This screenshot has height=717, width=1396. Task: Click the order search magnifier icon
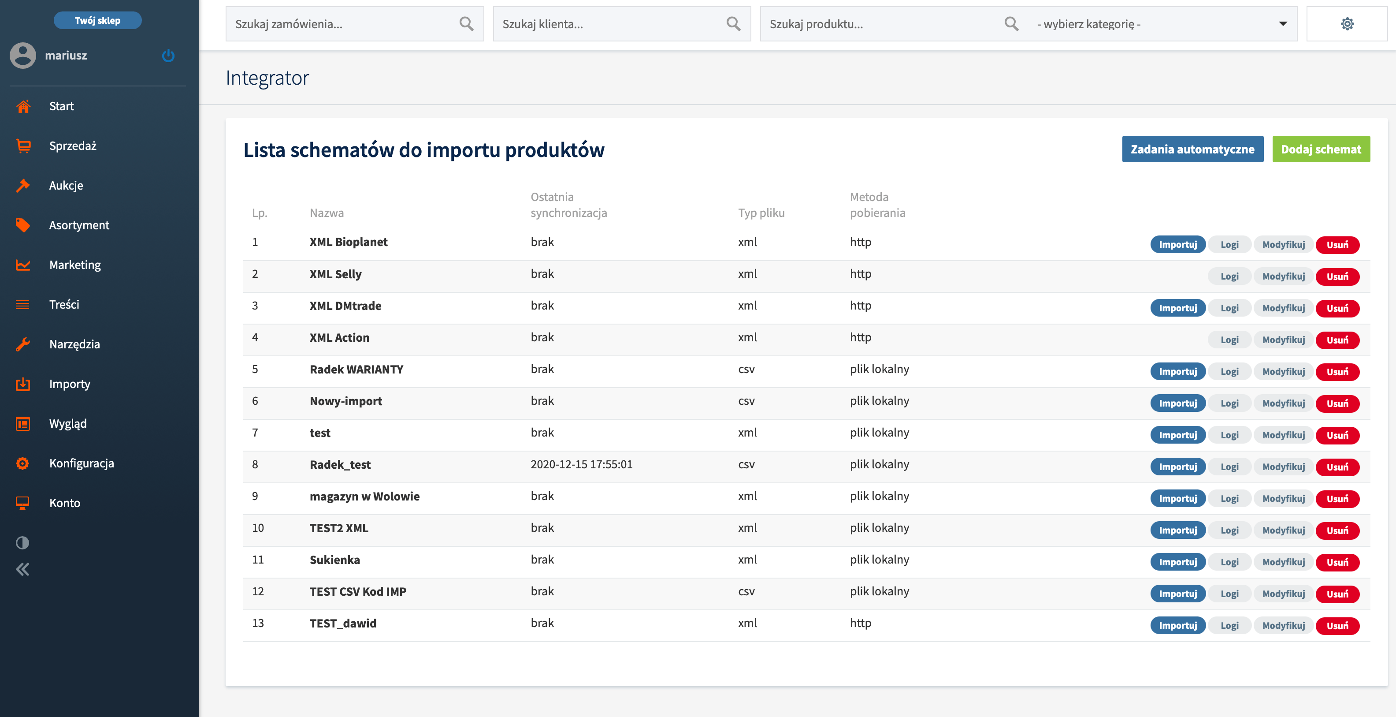coord(466,24)
